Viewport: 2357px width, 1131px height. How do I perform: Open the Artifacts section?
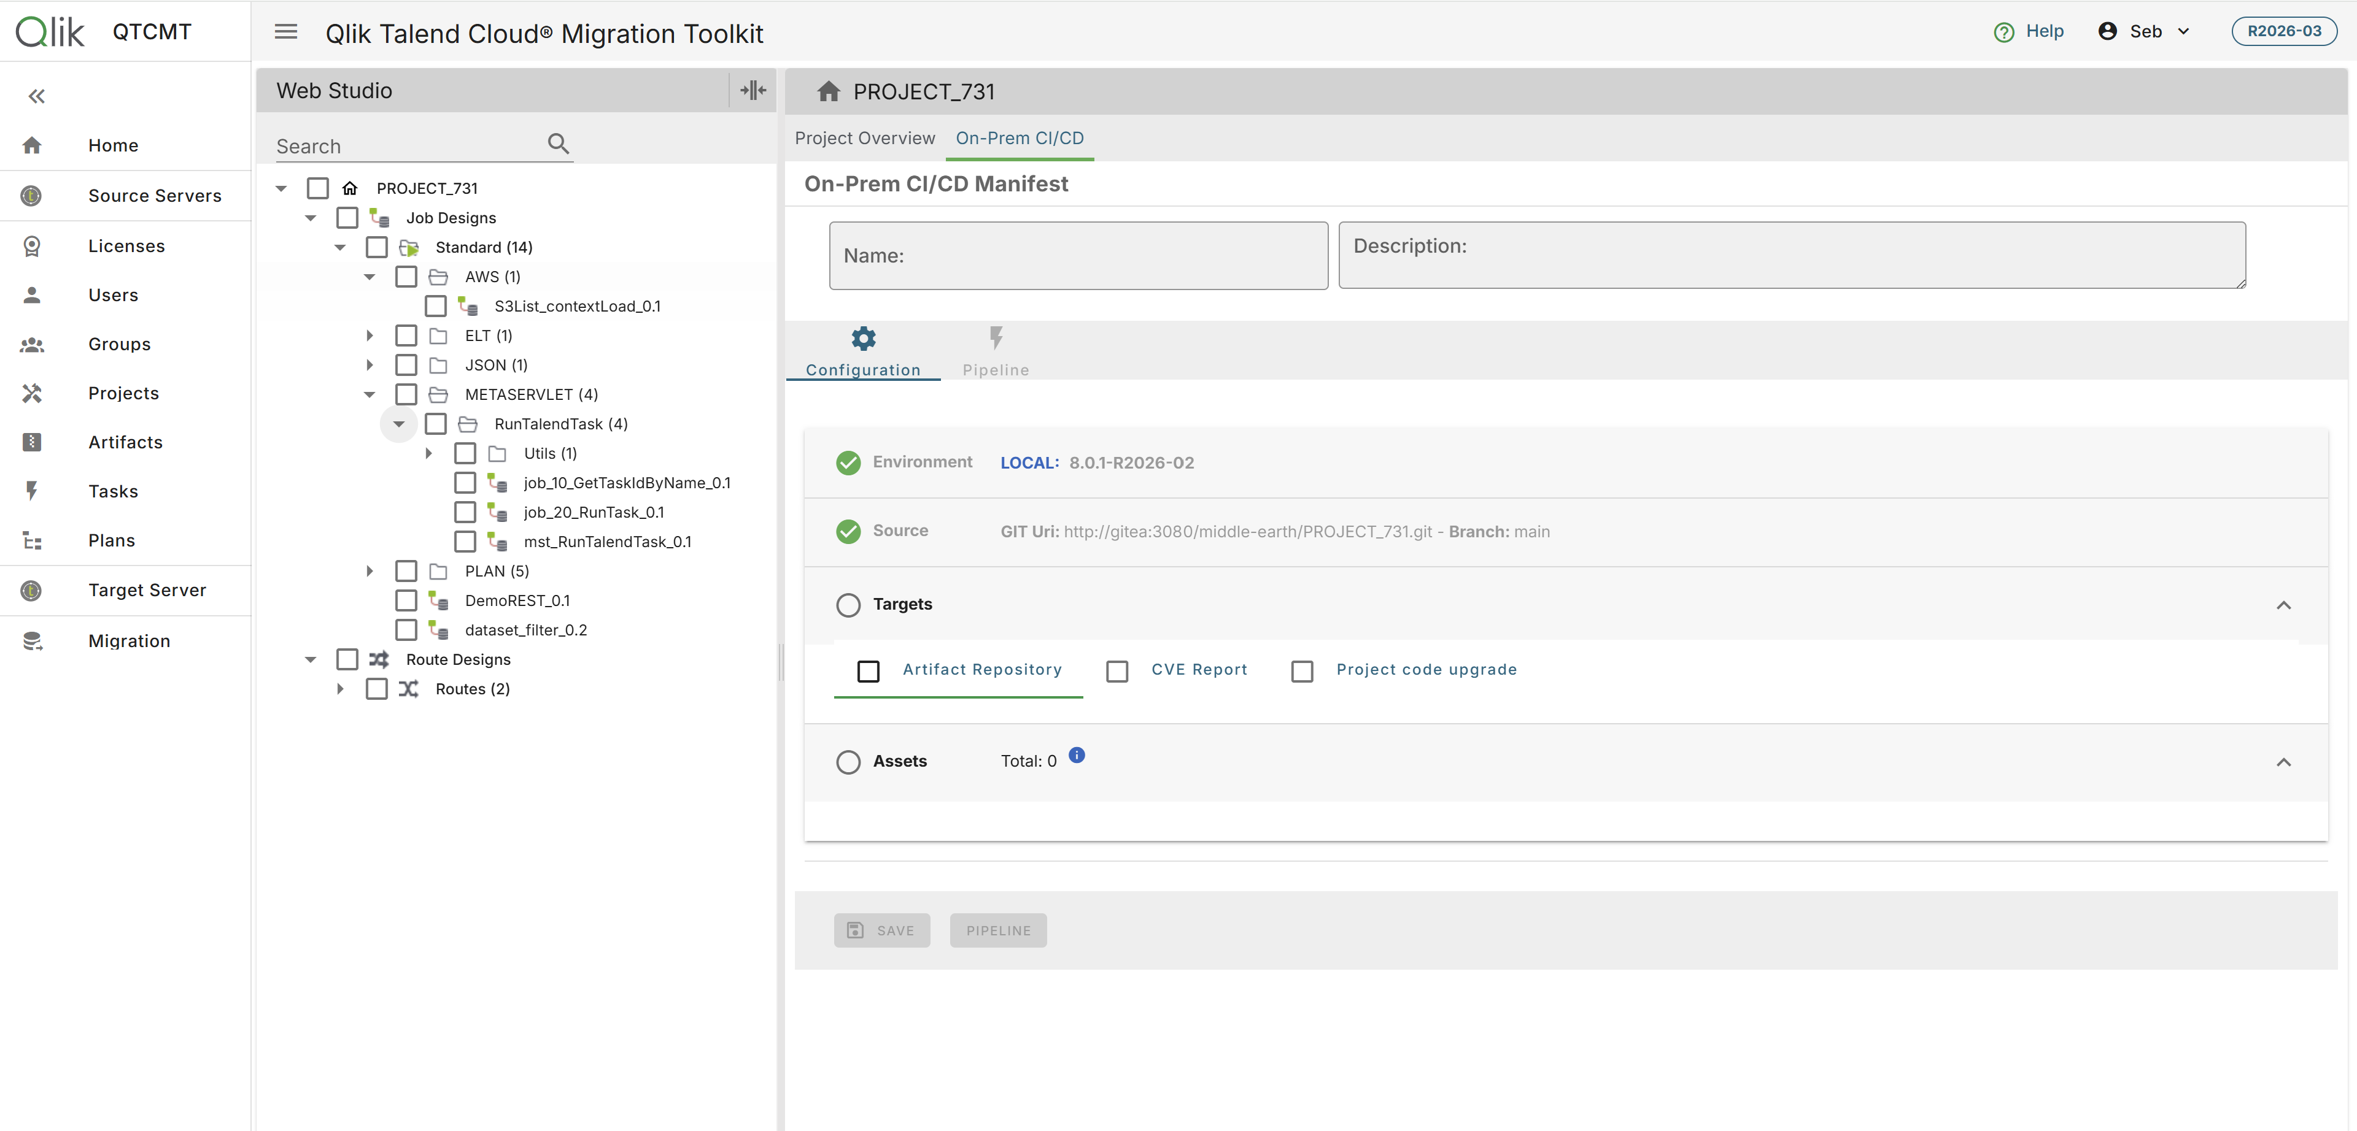coord(125,442)
